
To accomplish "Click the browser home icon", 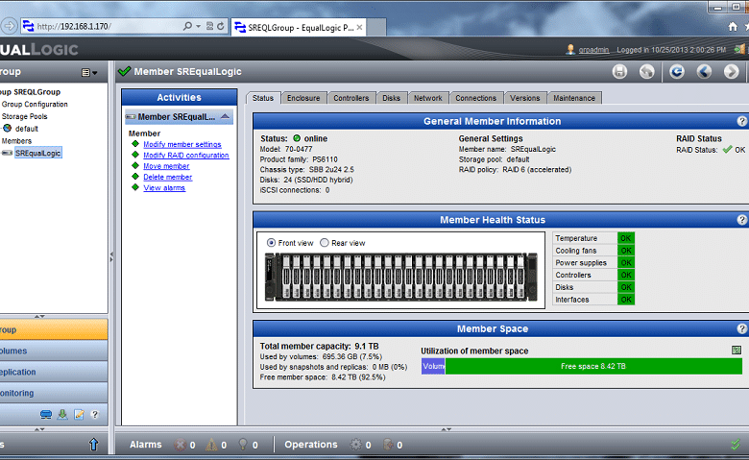I will point(733,26).
